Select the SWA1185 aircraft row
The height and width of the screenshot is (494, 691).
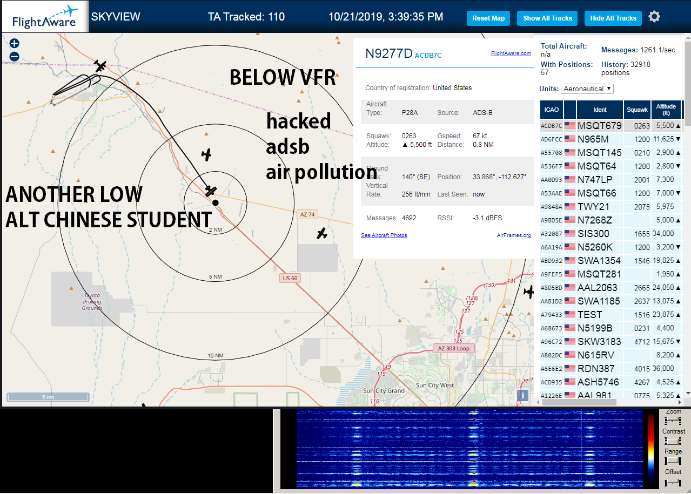coord(611,301)
